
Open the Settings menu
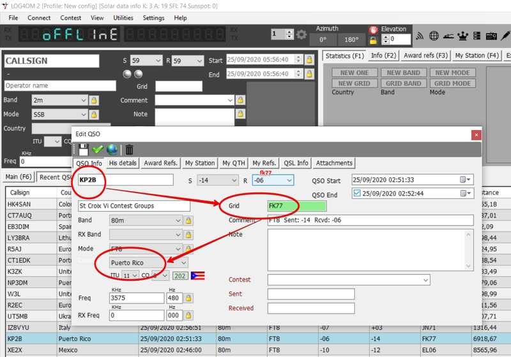[x=153, y=18]
